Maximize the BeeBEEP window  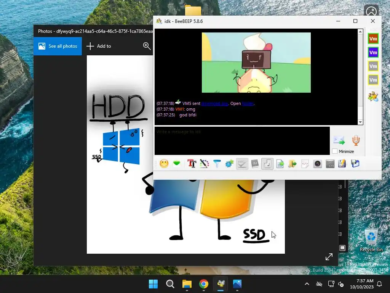click(355, 21)
